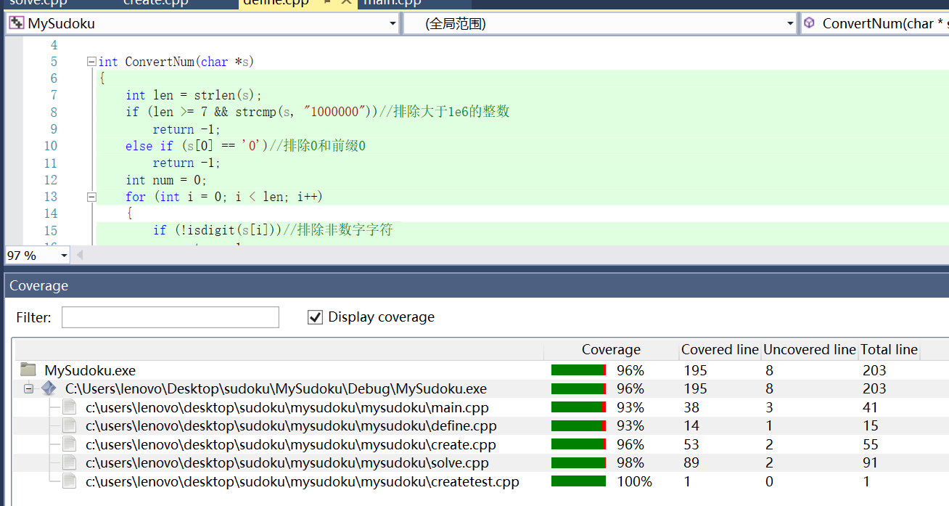Click the comment 排除大于1e6的整数

point(451,112)
